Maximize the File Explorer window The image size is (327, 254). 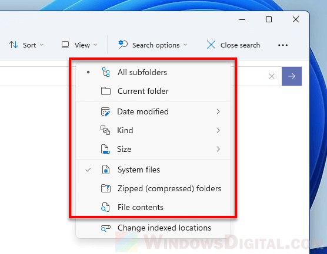[x=269, y=19]
